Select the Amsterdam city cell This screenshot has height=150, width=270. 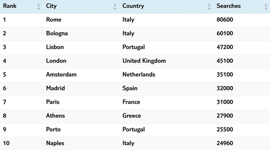[x=61, y=75]
